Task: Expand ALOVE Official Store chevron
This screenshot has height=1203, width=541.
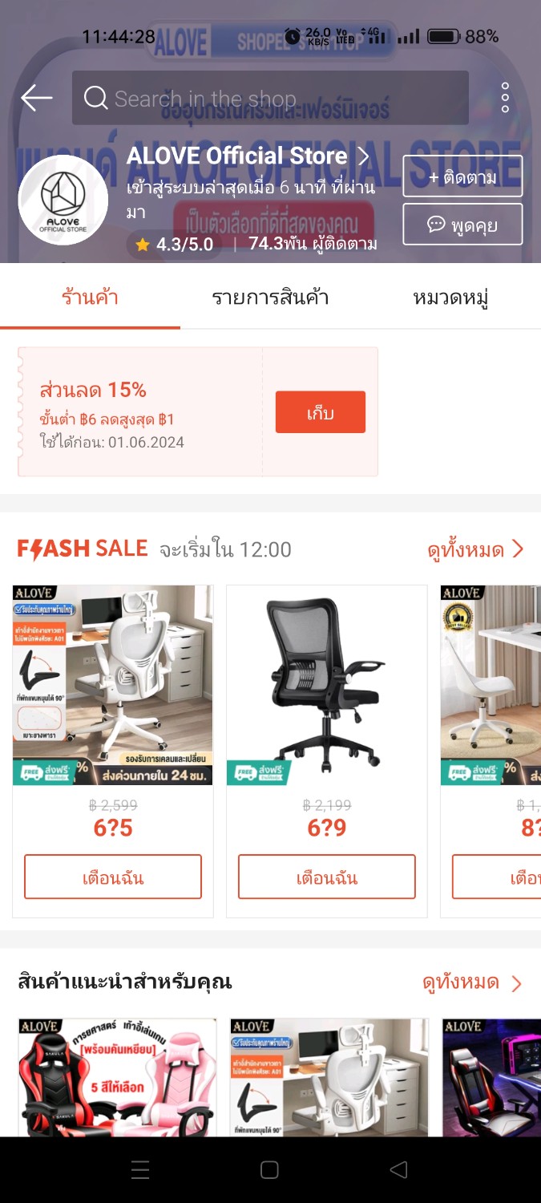Action: (x=363, y=156)
